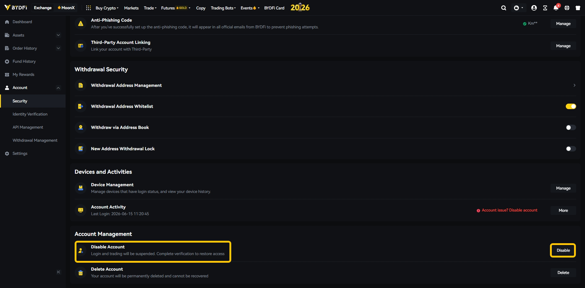Click the Delete account button
585x288 pixels.
click(x=563, y=272)
